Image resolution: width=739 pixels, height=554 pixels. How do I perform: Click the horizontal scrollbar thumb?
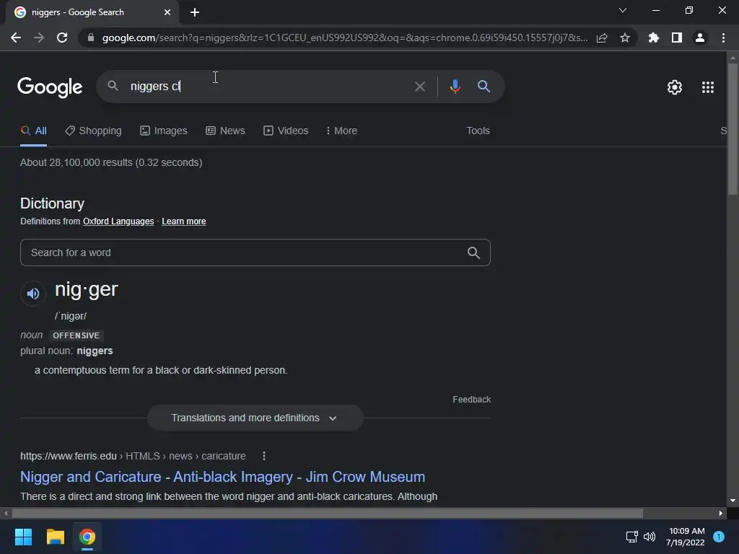[327, 513]
